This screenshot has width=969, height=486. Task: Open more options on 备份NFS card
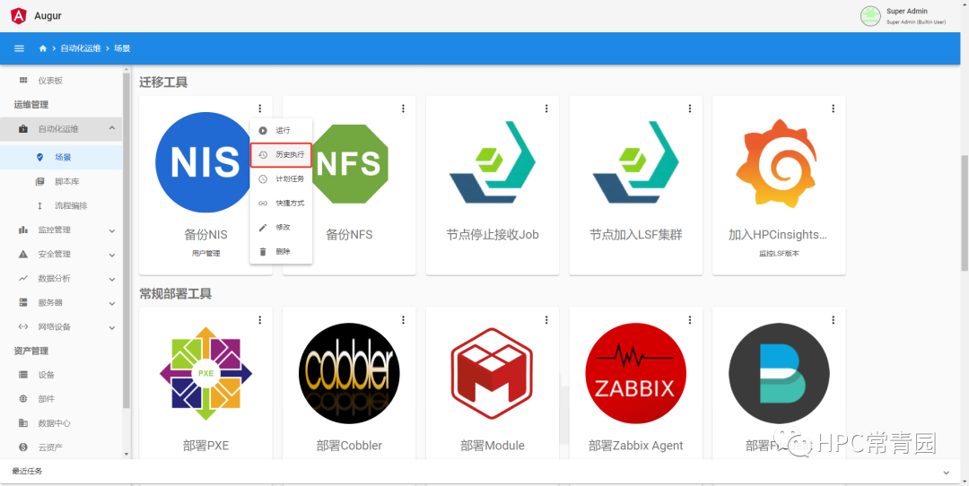point(403,108)
